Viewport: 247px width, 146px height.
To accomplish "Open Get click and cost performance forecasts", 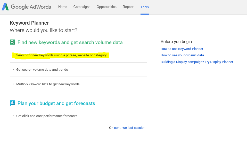I will 47,116.
